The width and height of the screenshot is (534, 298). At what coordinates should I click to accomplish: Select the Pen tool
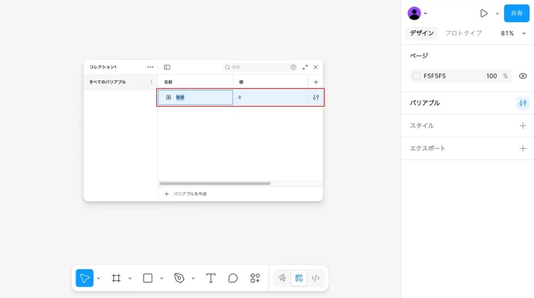179,278
